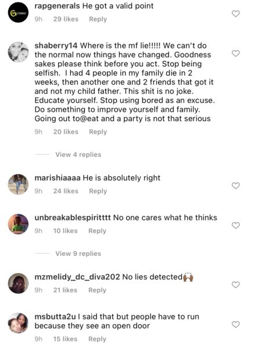Image resolution: width=254 pixels, height=349 pixels.
Task: Tap the heart beside shaberry14's comment
Action: 236,54
